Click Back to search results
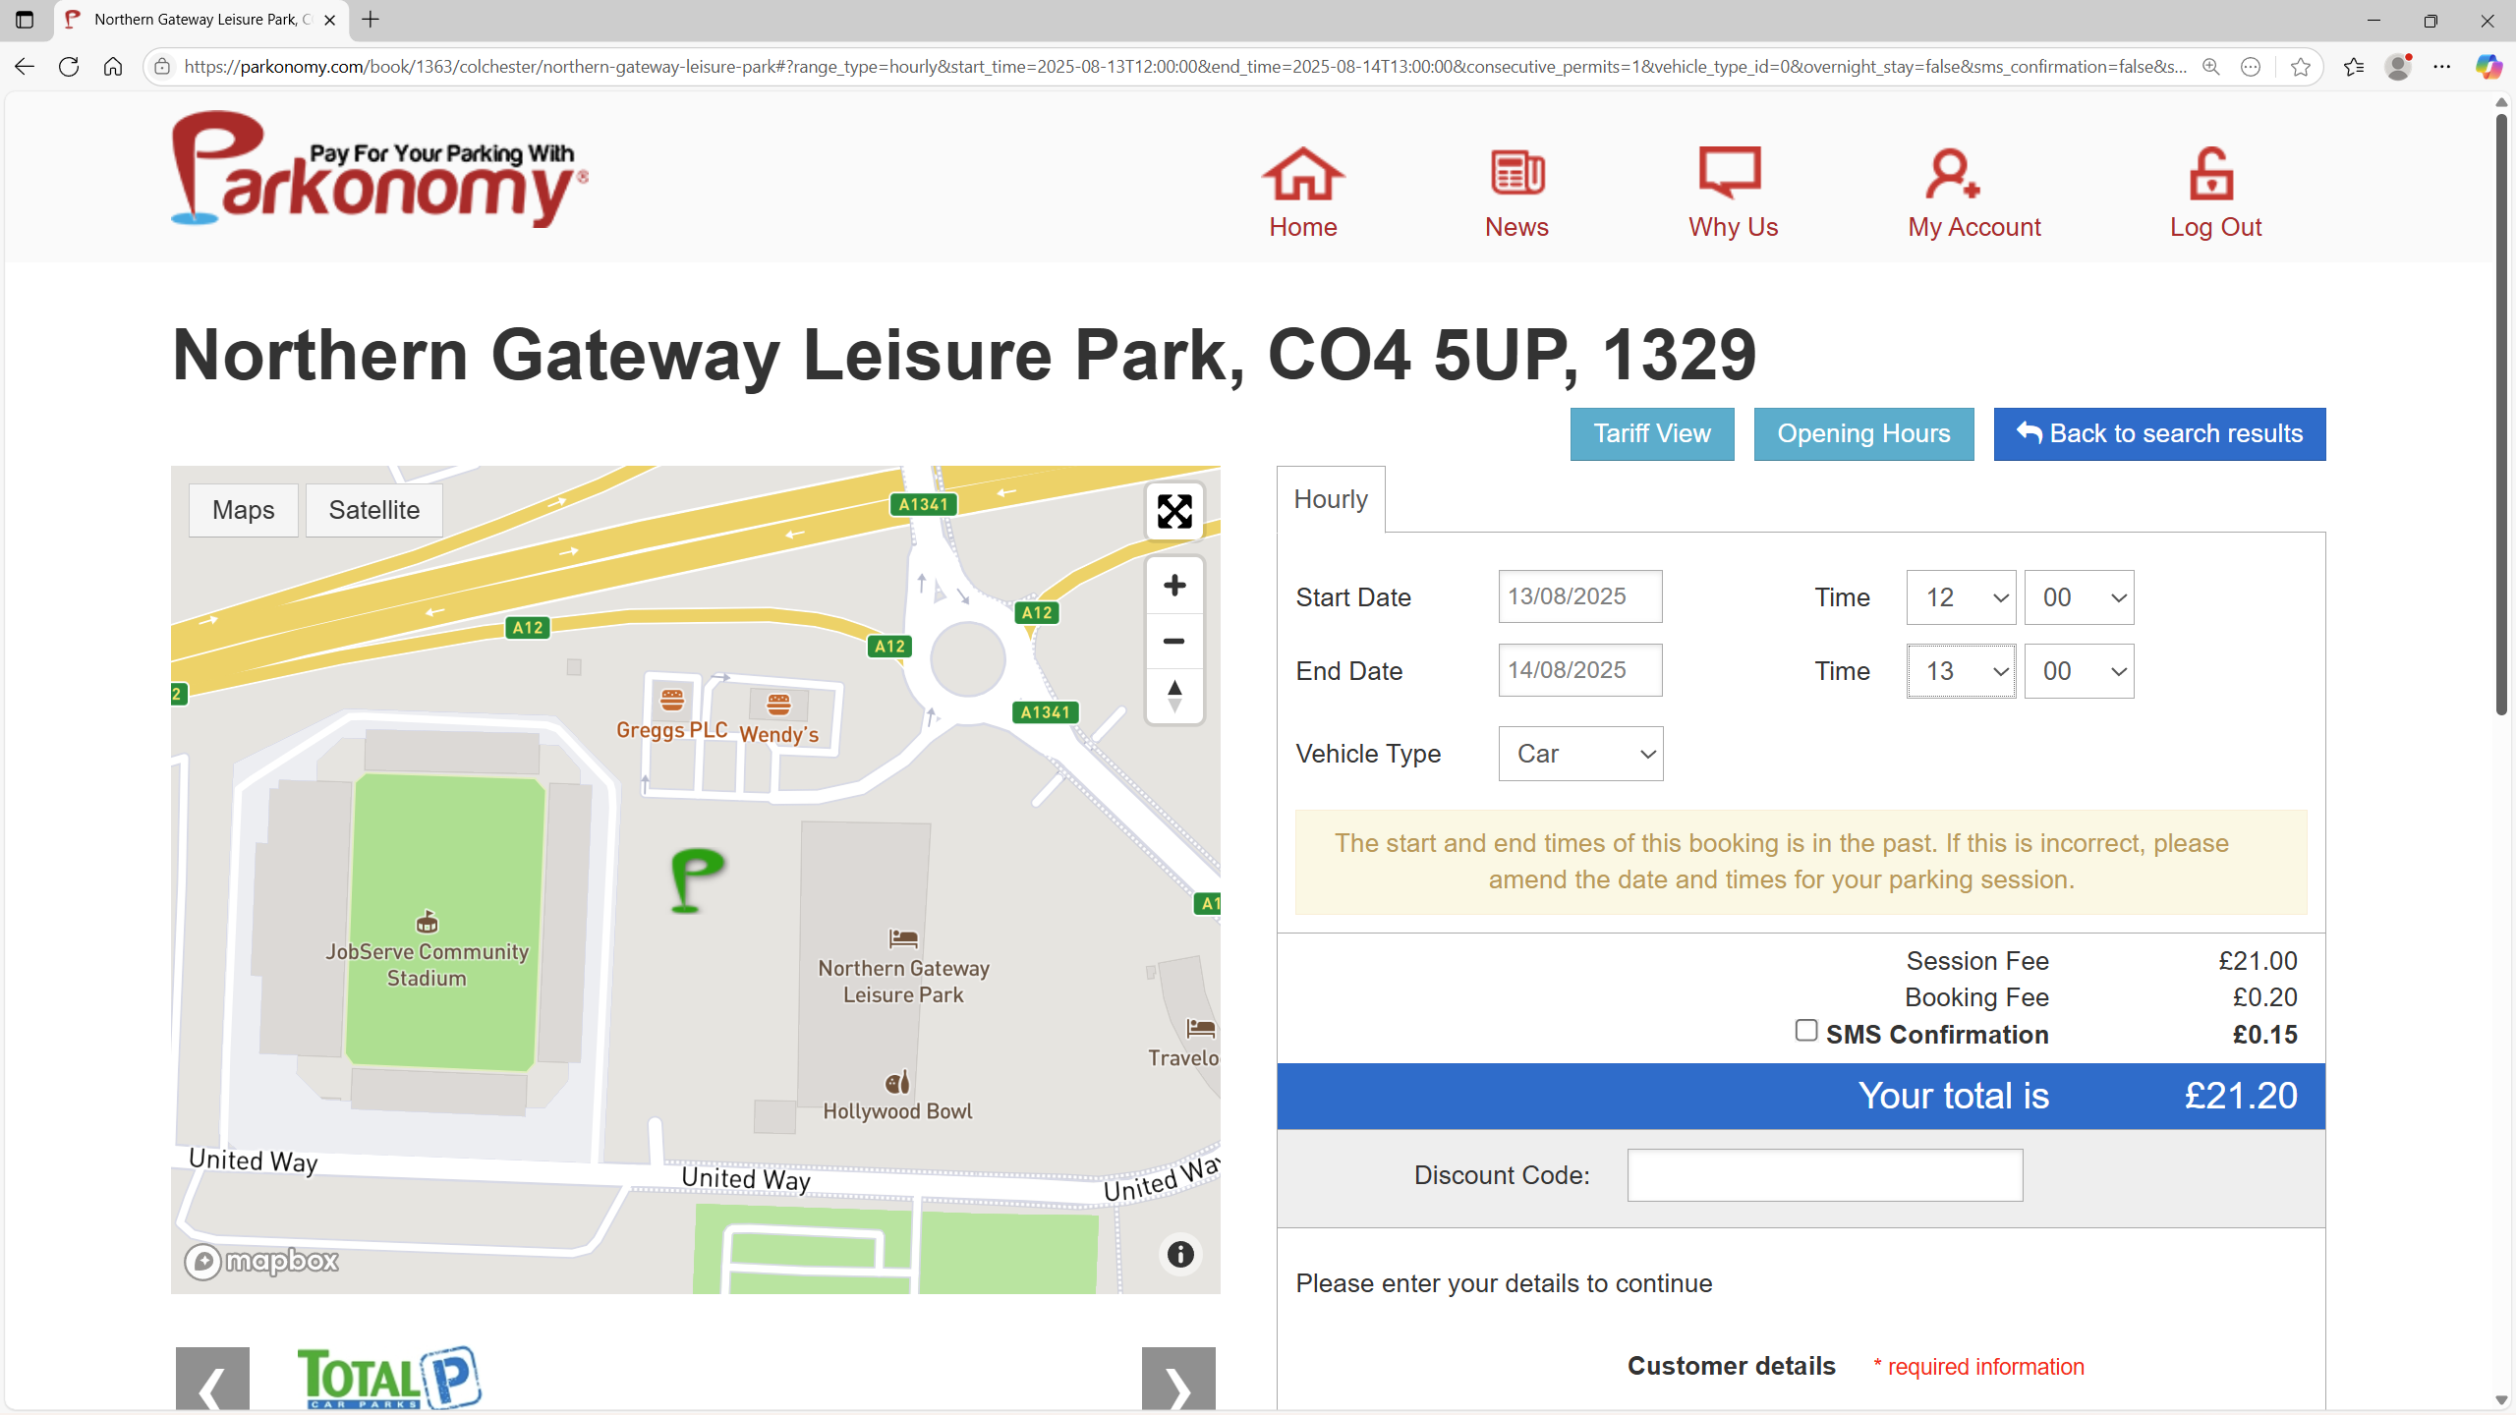2516x1415 pixels. click(2159, 434)
